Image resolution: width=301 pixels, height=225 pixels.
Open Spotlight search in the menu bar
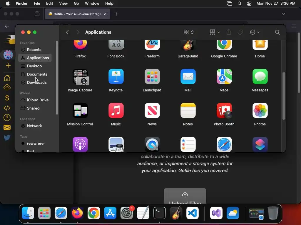(x=240, y=4)
